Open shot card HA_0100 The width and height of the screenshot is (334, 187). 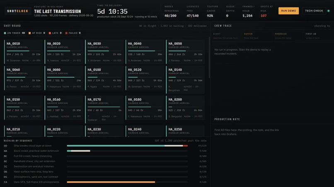point(104,78)
